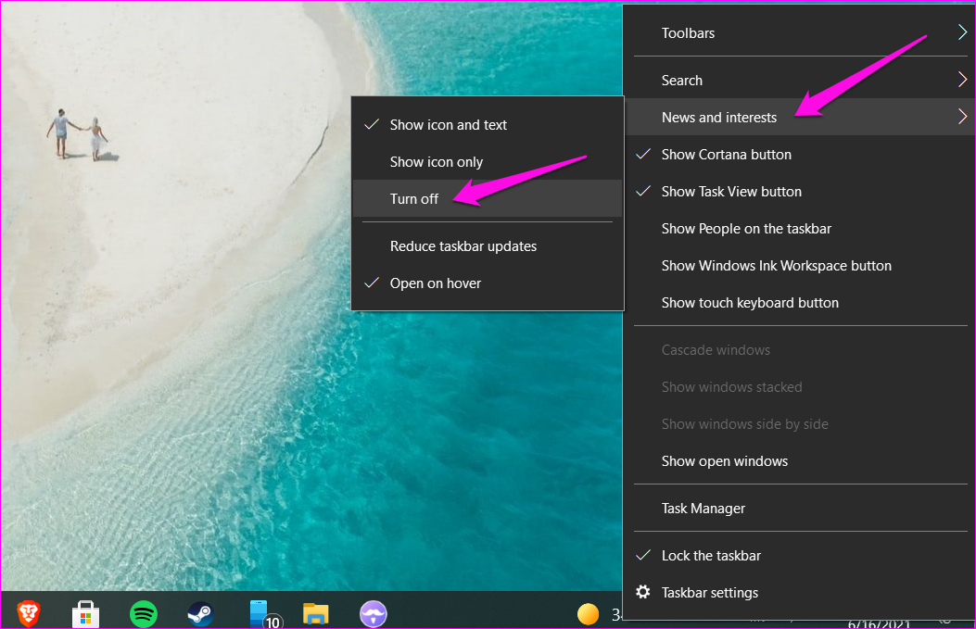The image size is (976, 629).
Task: Launch Steam from the taskbar
Action: tap(201, 613)
